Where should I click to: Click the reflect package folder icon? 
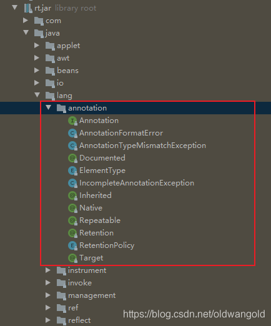61,320
